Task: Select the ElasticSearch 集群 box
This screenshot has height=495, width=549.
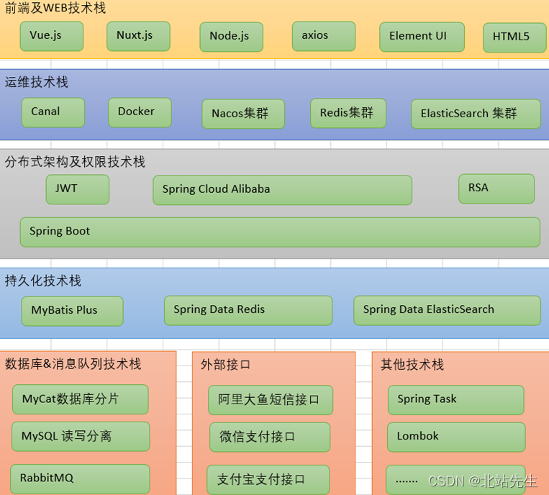Action: pos(476,114)
